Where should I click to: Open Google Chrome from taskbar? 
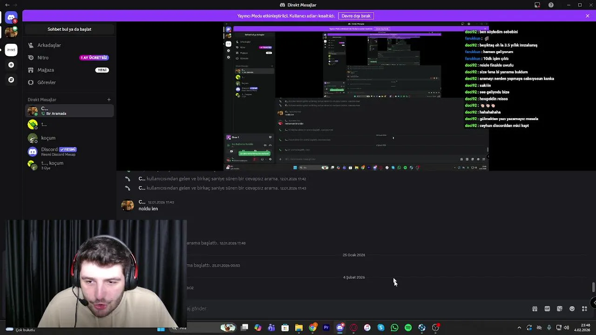pyautogui.click(x=313, y=328)
